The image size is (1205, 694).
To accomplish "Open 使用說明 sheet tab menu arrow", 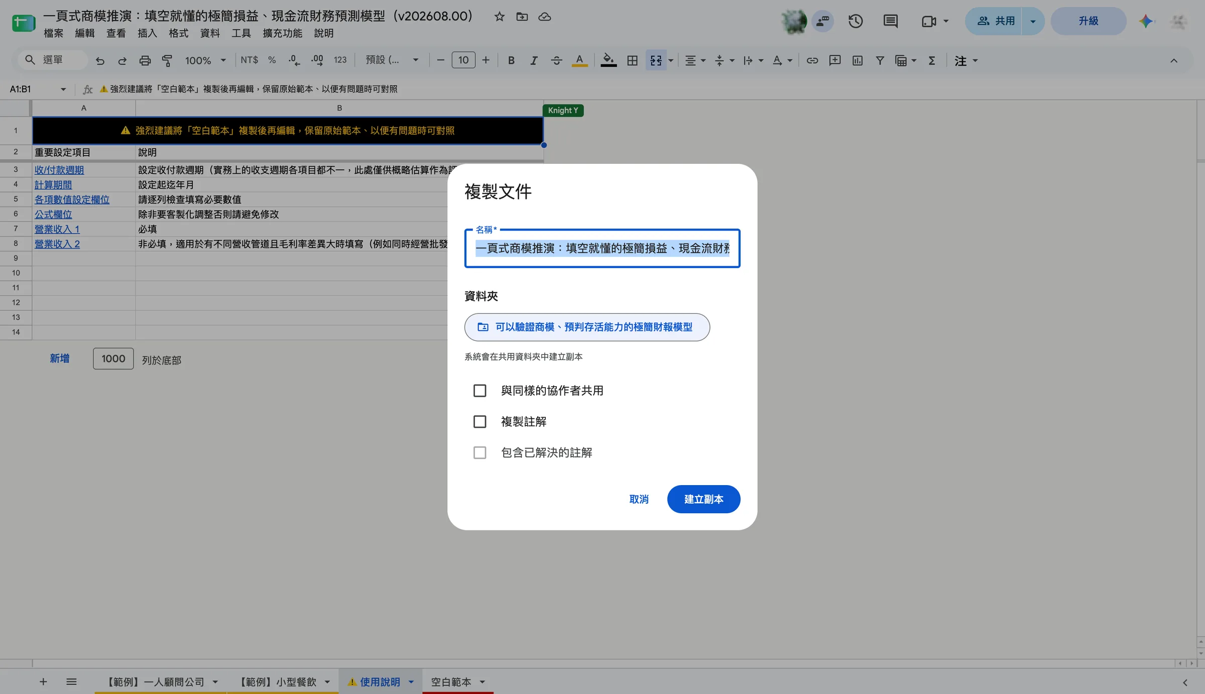I will pos(411,681).
